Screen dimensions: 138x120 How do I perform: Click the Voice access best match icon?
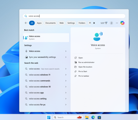pos(26,38)
